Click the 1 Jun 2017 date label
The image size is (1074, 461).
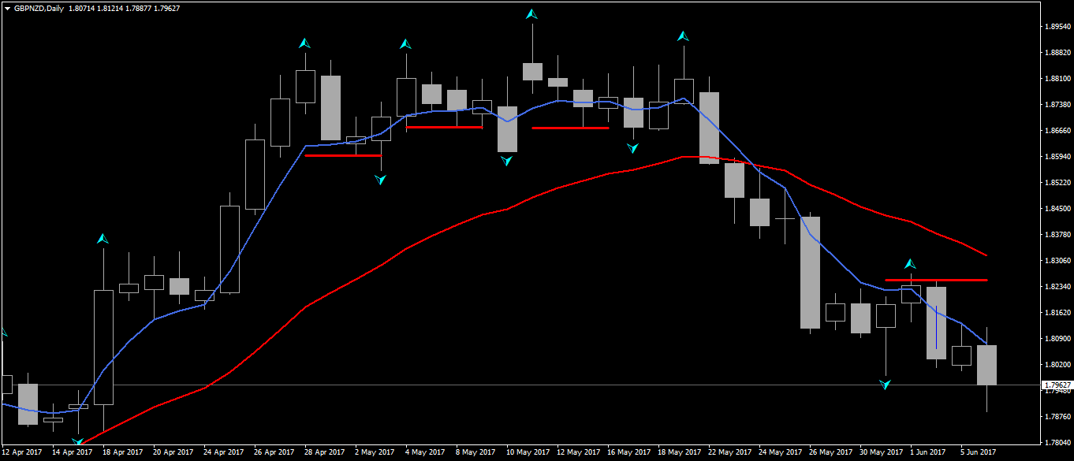(928, 452)
